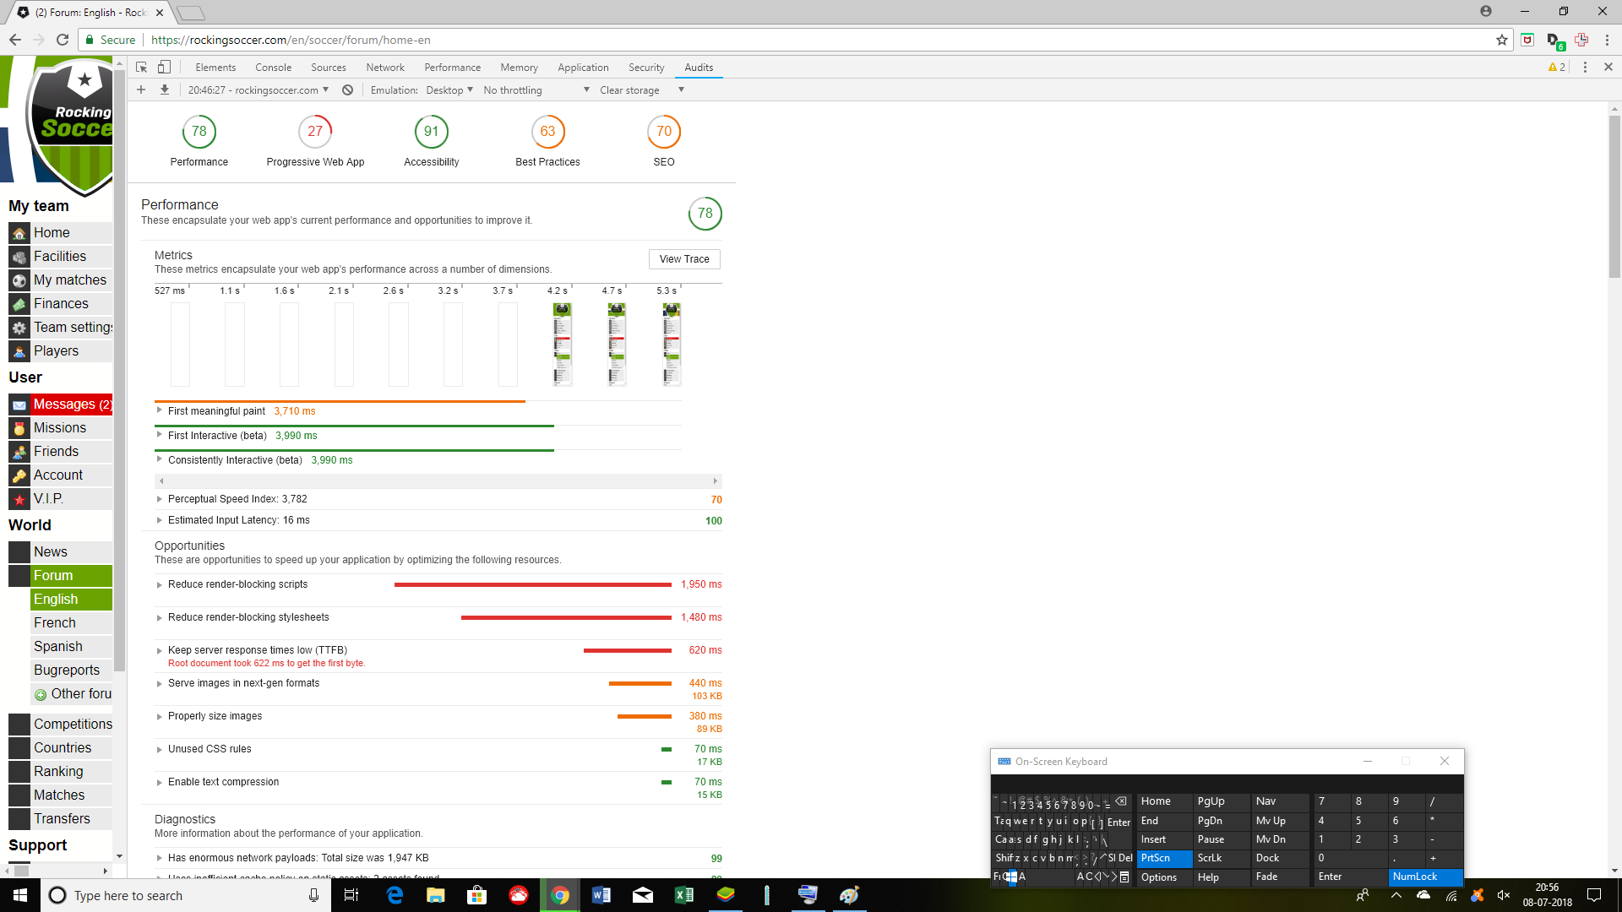
Task: Toggle PrtScn key on On-Screen Keyboard
Action: [x=1164, y=858]
